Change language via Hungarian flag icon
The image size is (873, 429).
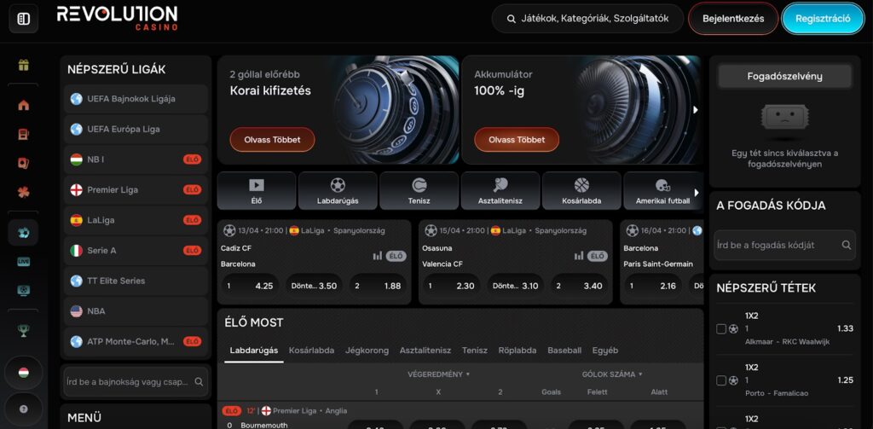pyautogui.click(x=23, y=372)
